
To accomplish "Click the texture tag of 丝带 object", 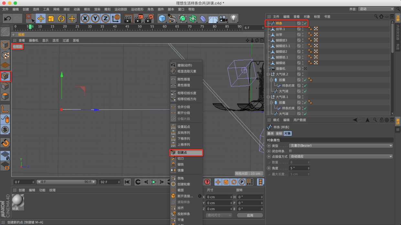I will [x=316, y=35].
